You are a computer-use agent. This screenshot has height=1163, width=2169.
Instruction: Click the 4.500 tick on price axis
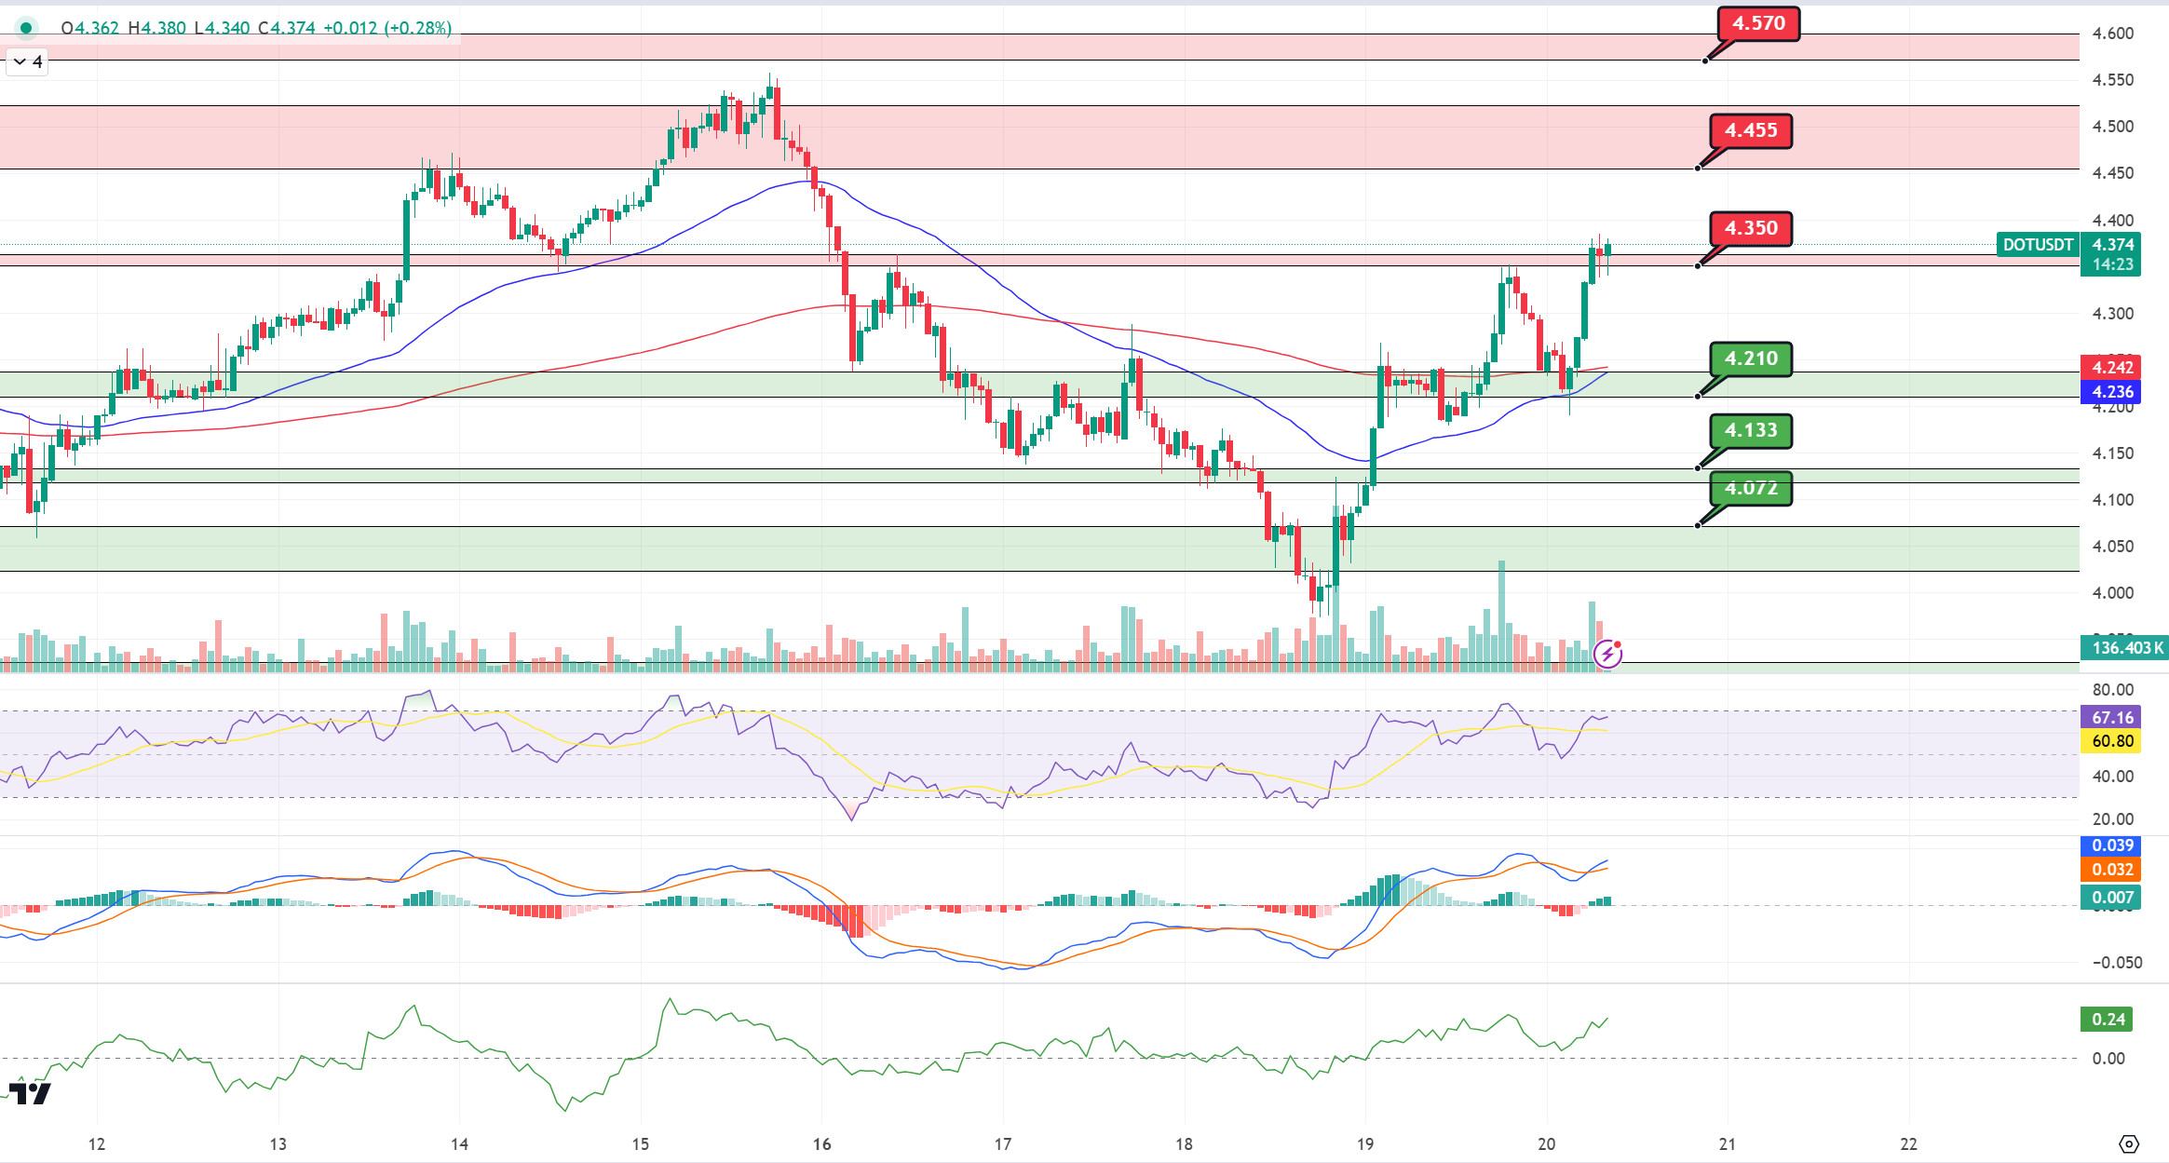point(2112,127)
